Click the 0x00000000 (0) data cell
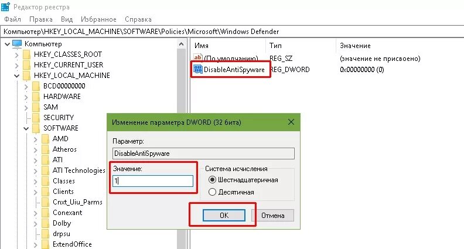 tap(362, 70)
